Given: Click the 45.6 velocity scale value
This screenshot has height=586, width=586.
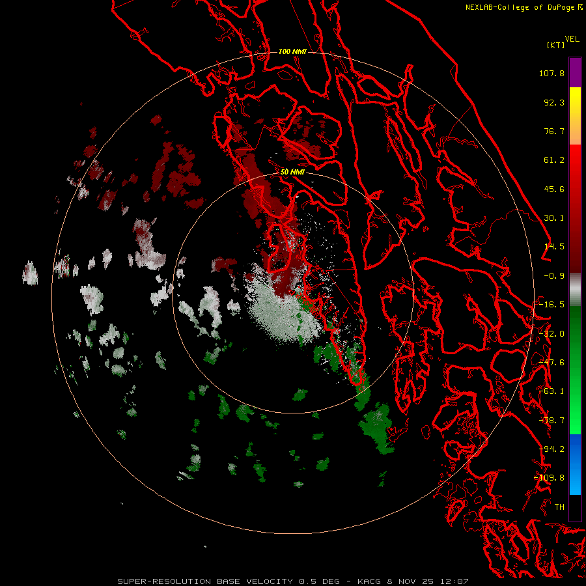Looking at the screenshot, I should 554,189.
